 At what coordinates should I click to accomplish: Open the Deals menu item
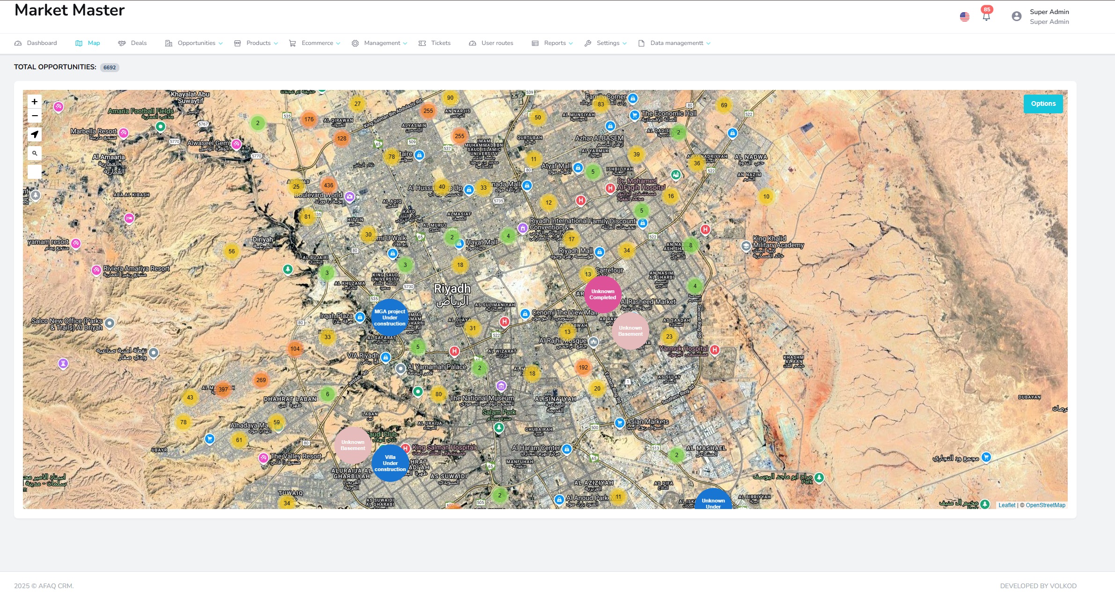(x=139, y=43)
